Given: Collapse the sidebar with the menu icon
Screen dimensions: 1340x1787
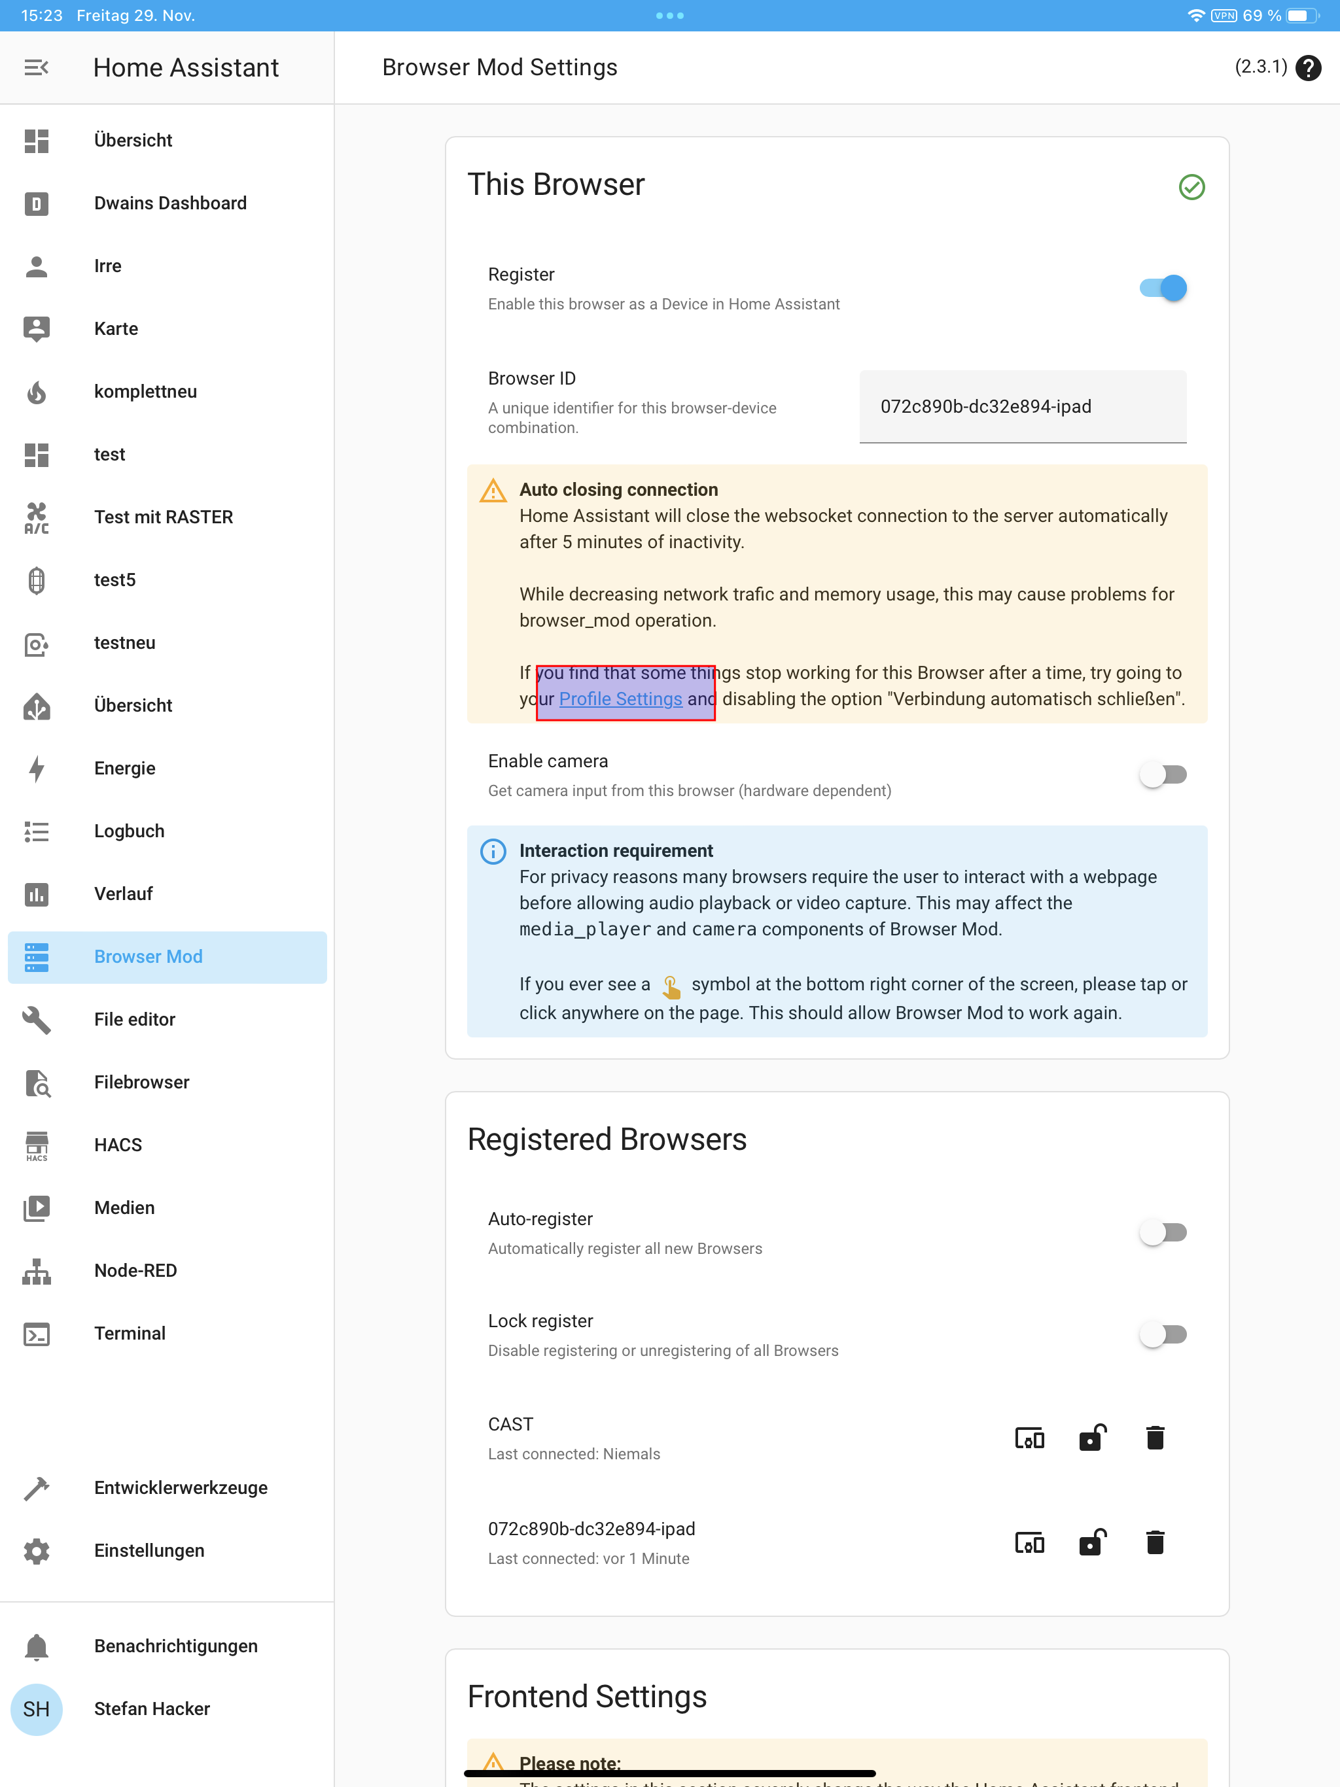Looking at the screenshot, I should (x=37, y=68).
